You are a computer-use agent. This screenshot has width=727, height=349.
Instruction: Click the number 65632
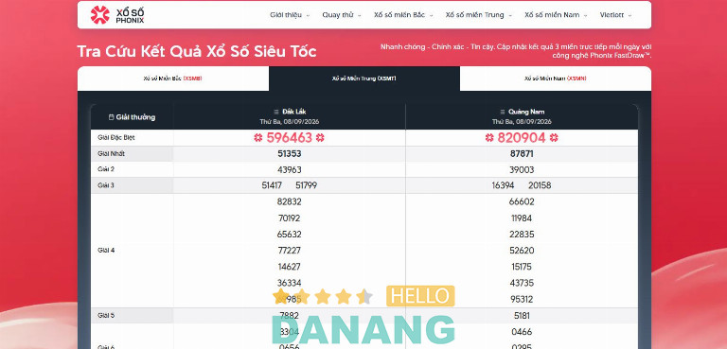click(x=290, y=234)
